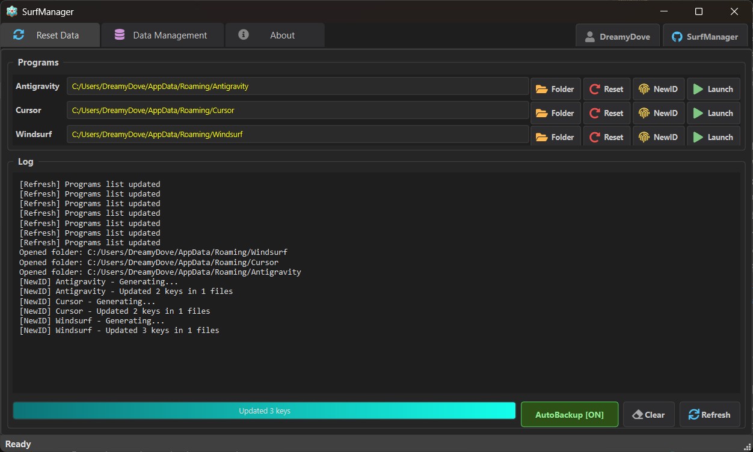Screen dimensions: 753x452
Task: Maximize the SurfManager window
Action: tap(699, 11)
